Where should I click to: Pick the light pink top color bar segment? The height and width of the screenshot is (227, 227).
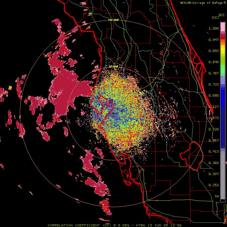223,27
